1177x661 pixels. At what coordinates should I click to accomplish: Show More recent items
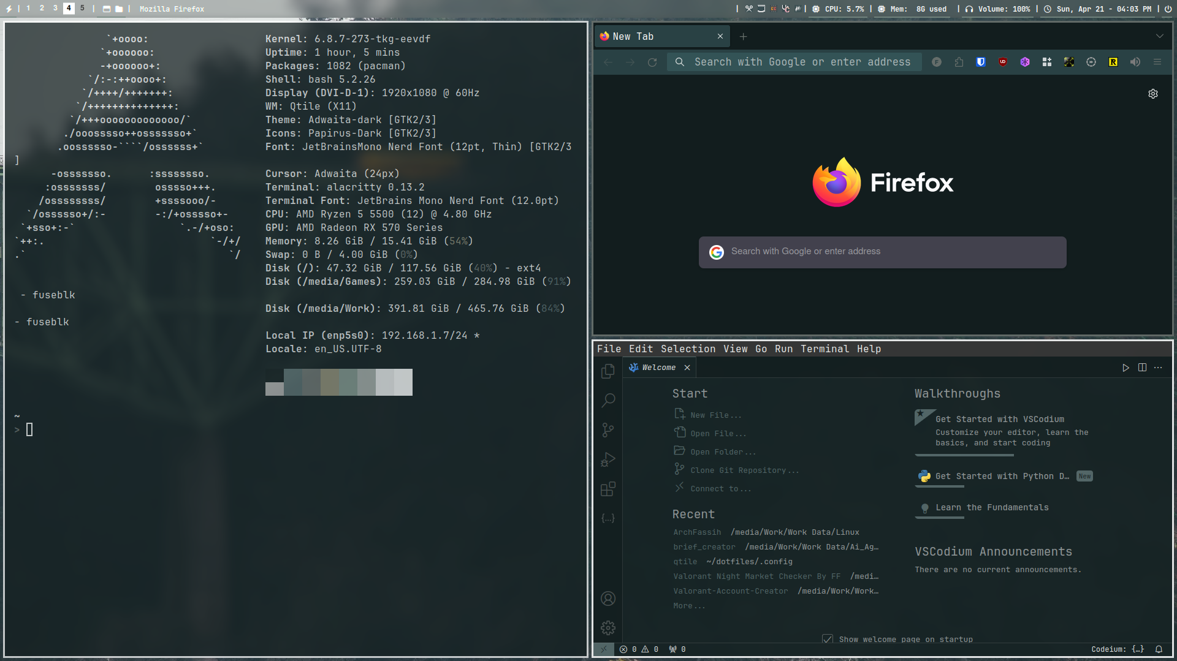click(689, 606)
